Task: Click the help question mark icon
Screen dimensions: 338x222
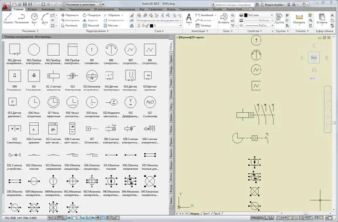Action: (304, 4)
